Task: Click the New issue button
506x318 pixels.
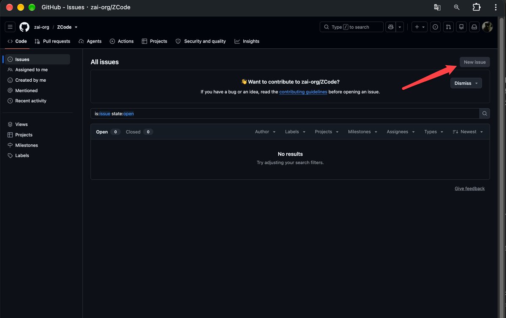Action: [475, 62]
